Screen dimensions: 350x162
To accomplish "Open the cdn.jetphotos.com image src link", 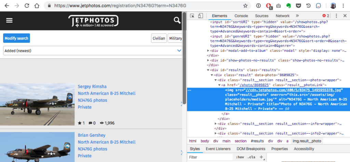I will coord(293,90).
